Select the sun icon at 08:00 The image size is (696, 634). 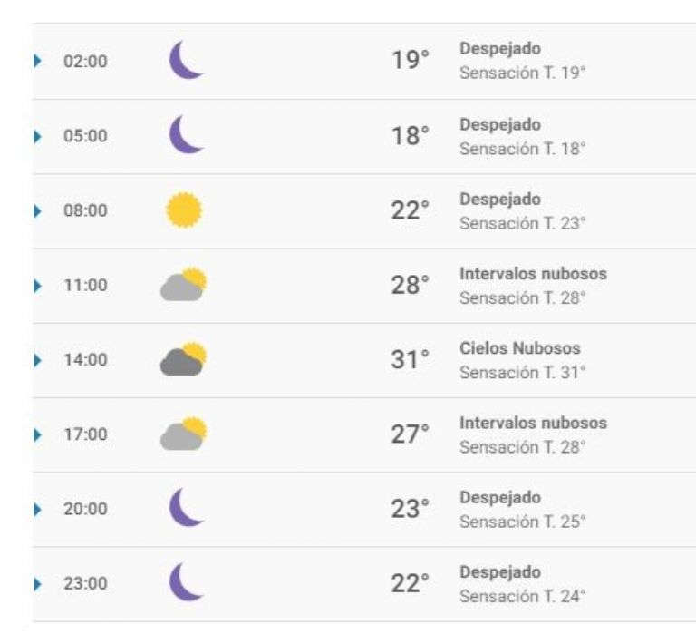184,210
